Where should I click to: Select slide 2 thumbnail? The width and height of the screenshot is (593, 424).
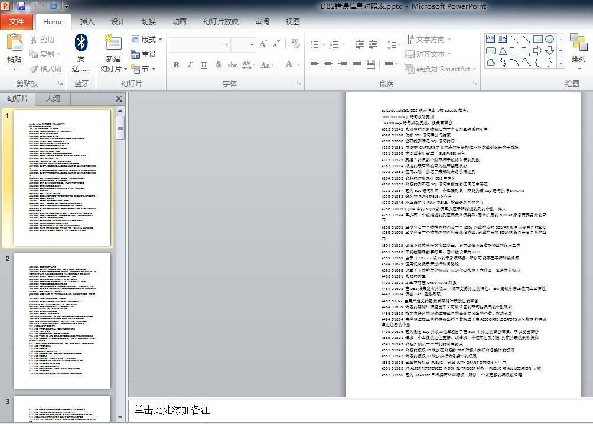[x=63, y=321]
